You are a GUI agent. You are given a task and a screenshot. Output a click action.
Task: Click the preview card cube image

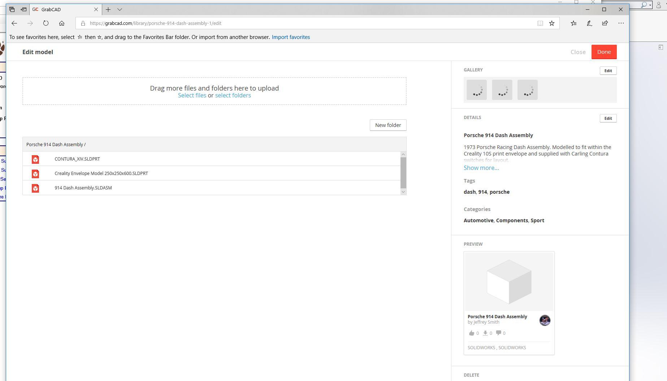pyautogui.click(x=509, y=282)
